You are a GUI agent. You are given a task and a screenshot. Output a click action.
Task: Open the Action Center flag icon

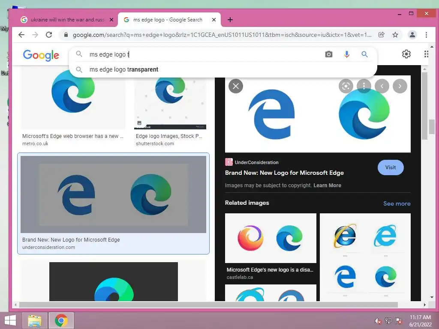click(x=399, y=320)
